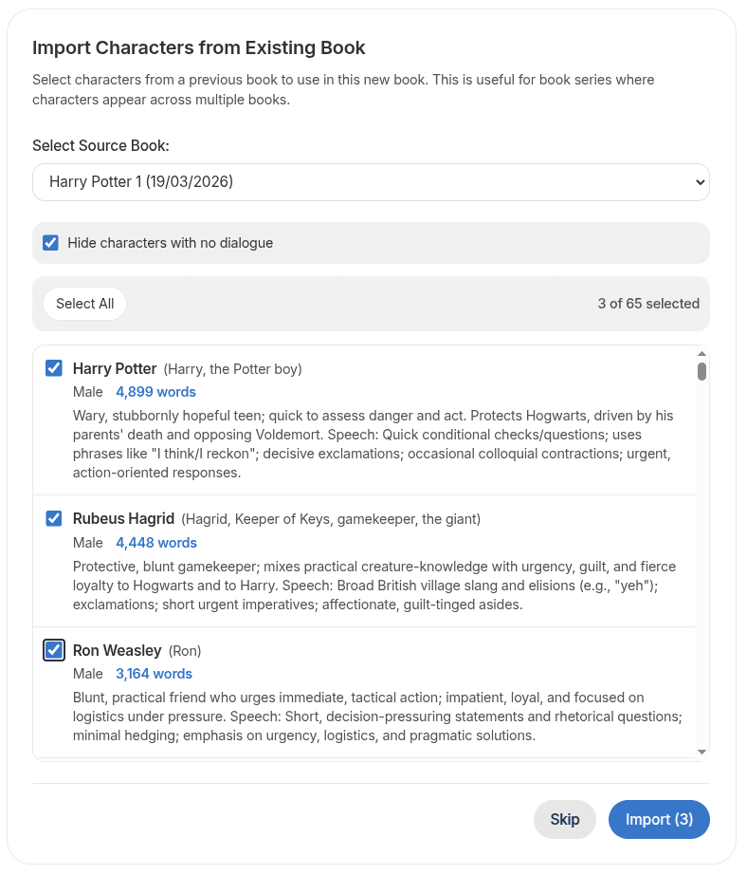Uncheck the Rubeus Hagrid checkbox
This screenshot has height=875, width=747.
(54, 518)
